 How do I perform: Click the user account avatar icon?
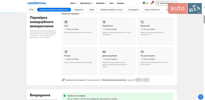158,3
